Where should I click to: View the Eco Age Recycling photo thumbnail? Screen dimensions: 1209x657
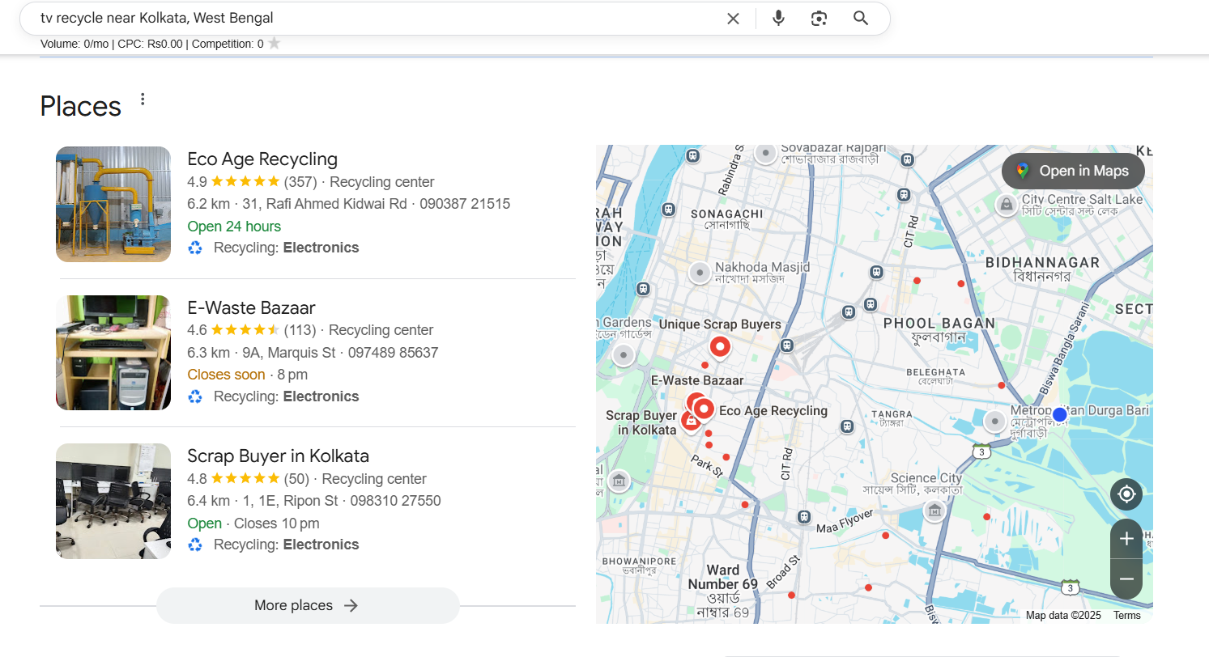[113, 204]
